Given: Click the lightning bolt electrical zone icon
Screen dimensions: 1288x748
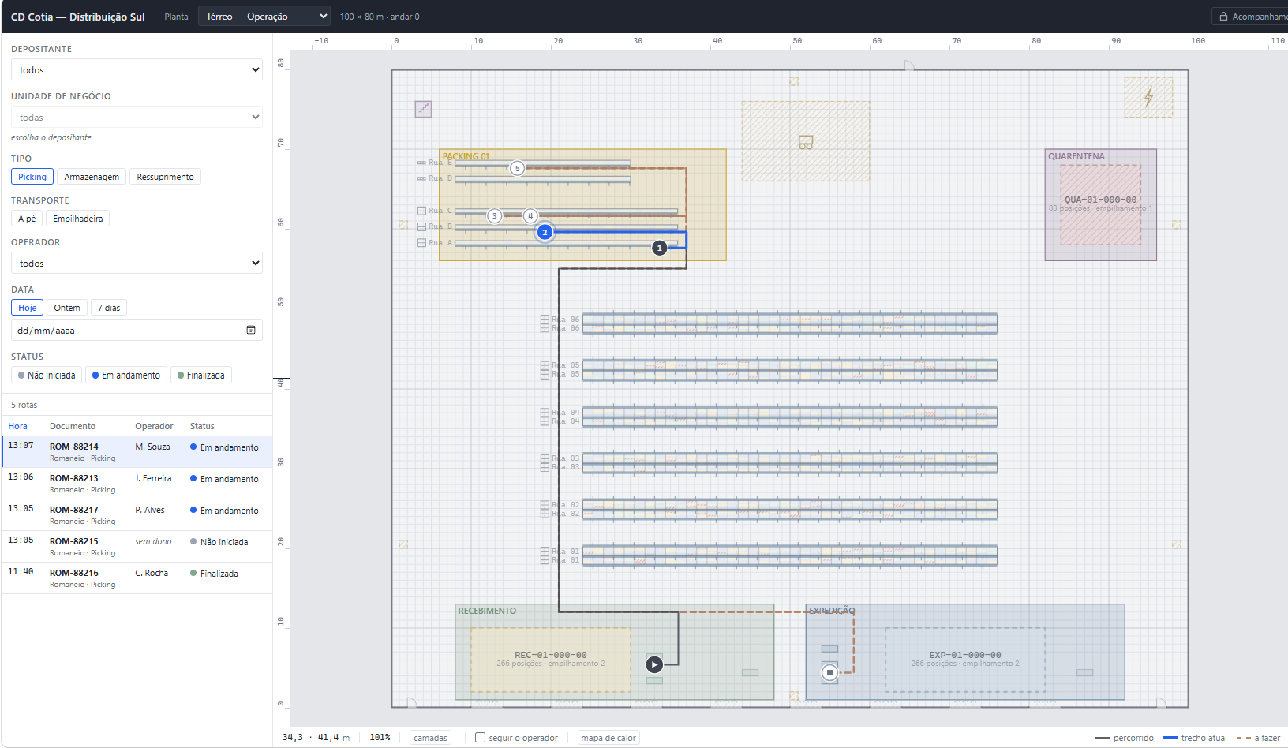Looking at the screenshot, I should [x=1148, y=97].
